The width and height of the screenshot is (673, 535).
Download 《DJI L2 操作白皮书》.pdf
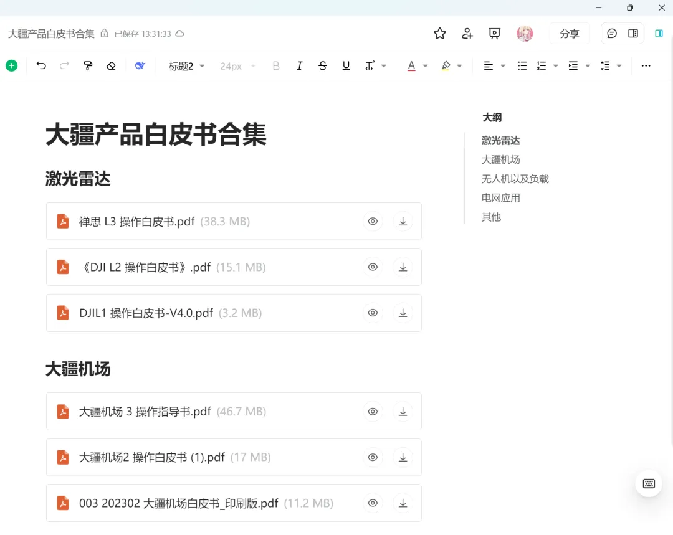403,267
